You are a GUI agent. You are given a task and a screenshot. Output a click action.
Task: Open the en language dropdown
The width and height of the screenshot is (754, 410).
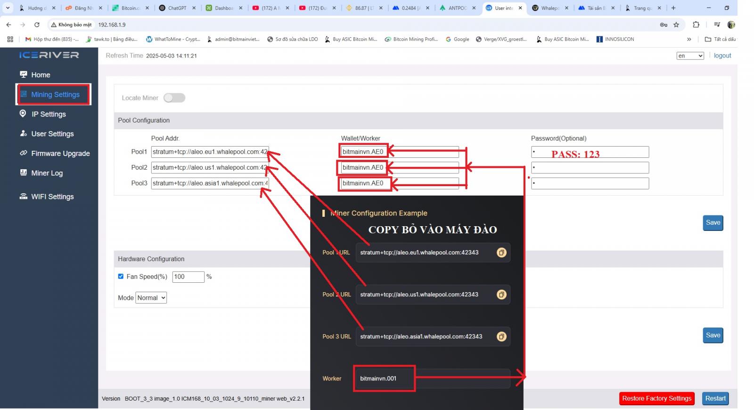pyautogui.click(x=690, y=56)
